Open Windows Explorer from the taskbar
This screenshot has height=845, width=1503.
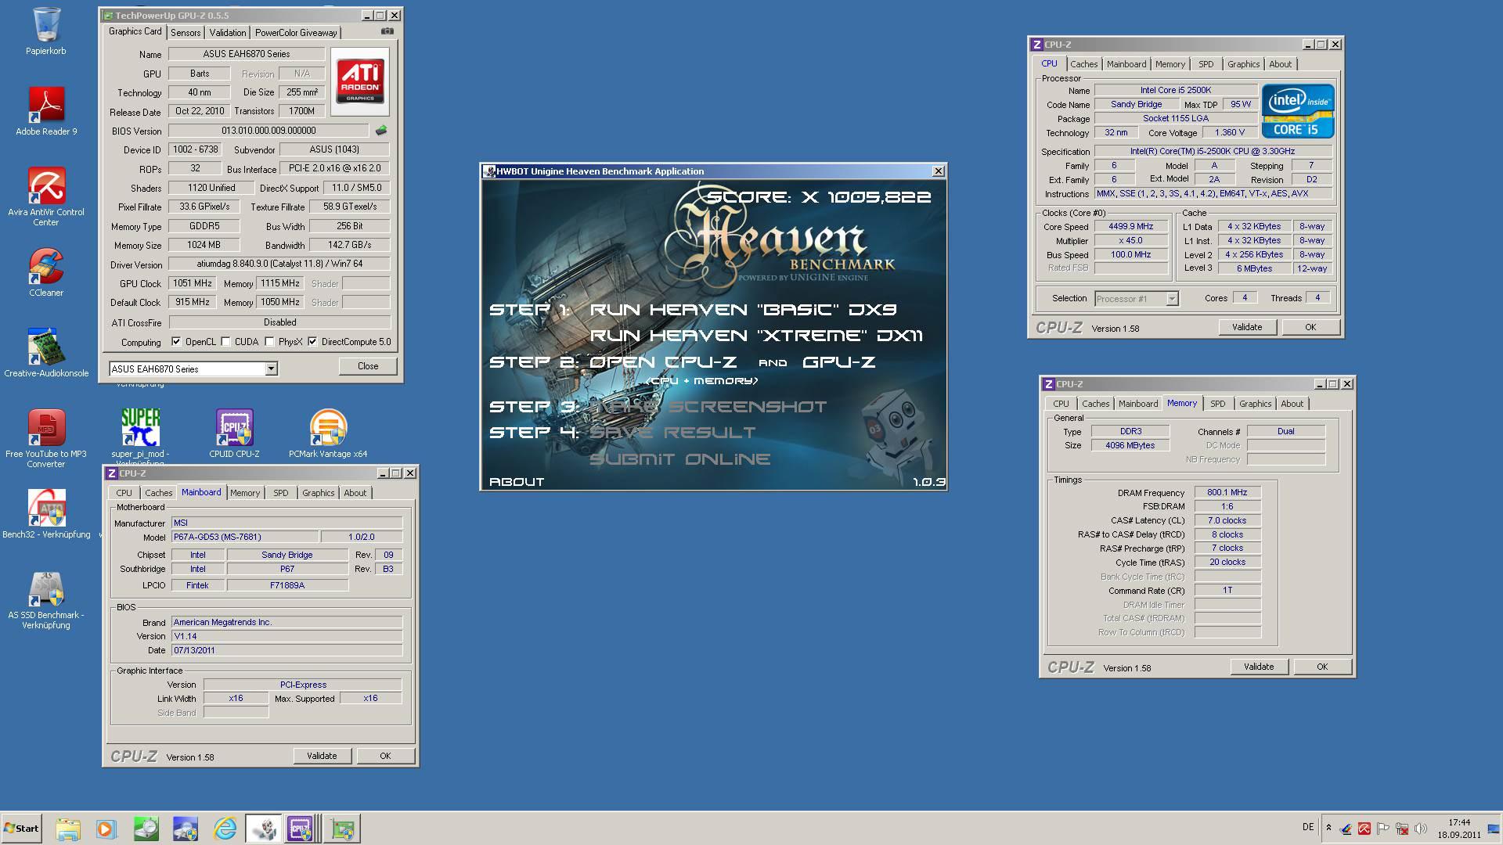click(x=68, y=829)
